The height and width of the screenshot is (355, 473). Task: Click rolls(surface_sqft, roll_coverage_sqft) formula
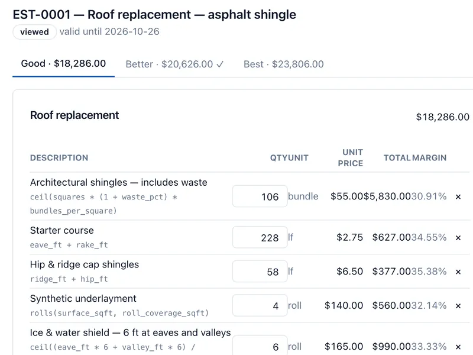coord(119,313)
